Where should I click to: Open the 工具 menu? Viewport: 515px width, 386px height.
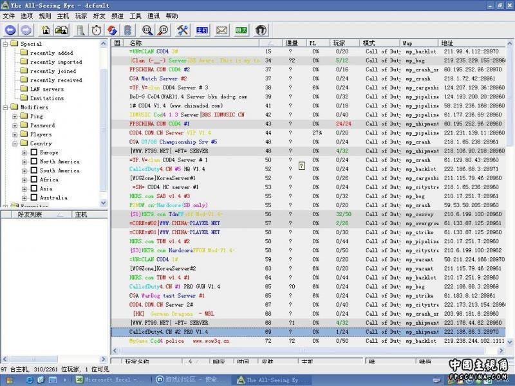pyautogui.click(x=135, y=15)
